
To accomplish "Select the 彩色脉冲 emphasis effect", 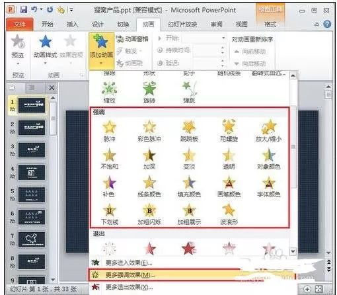I will point(149,131).
